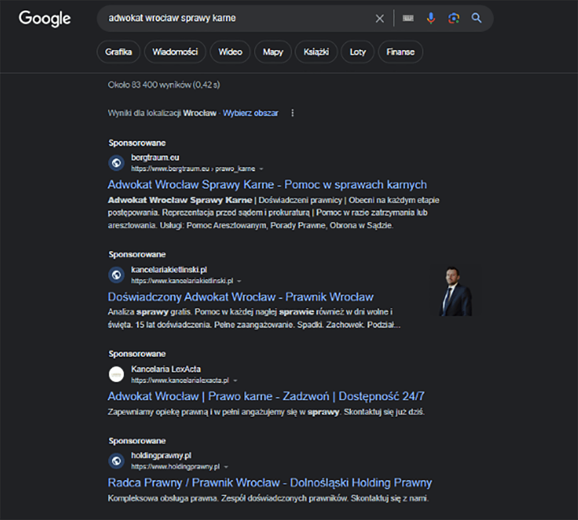Click the Kancelaria LexActa round logo

[116, 374]
